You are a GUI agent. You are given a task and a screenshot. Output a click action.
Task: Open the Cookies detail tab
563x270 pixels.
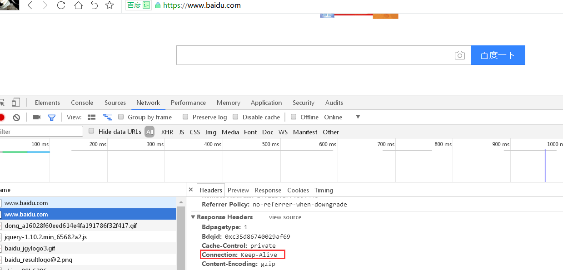click(298, 190)
